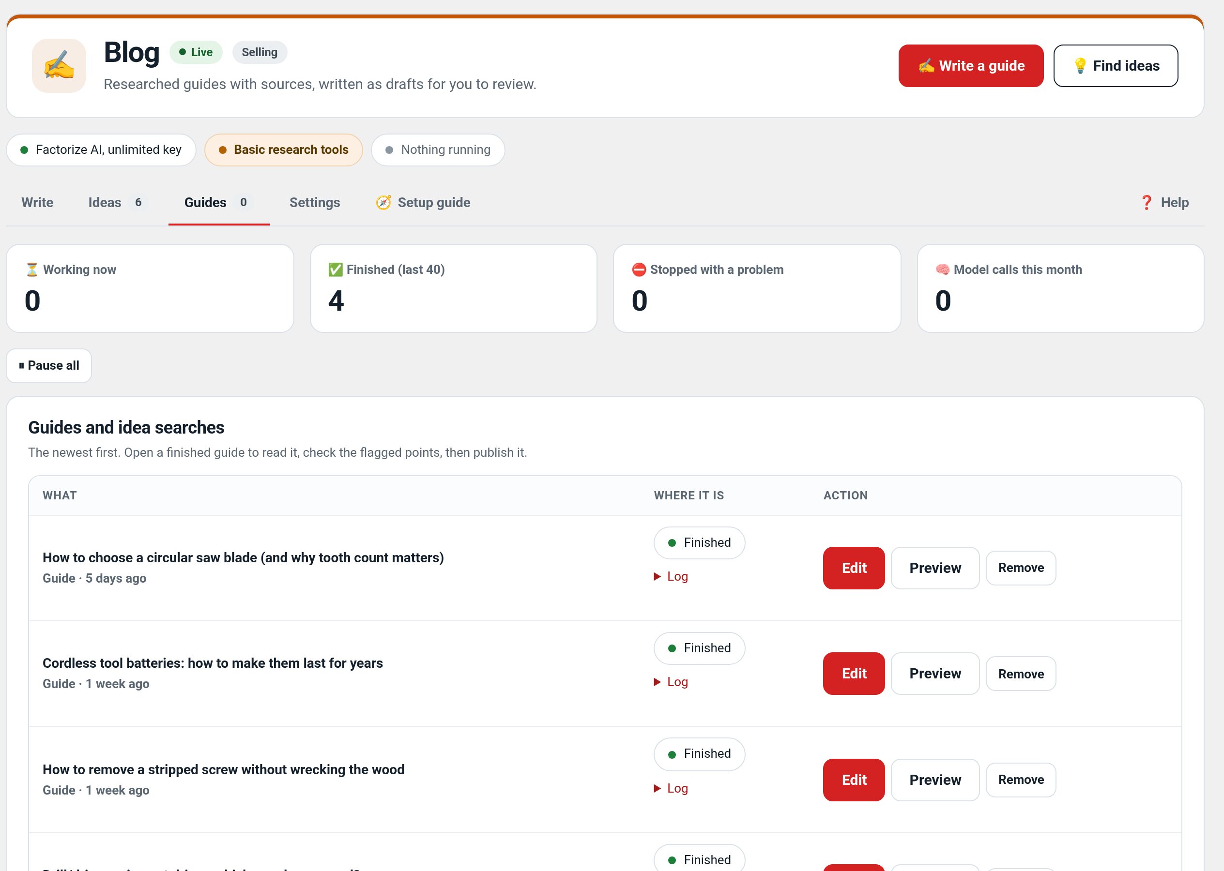The width and height of the screenshot is (1224, 871).
Task: Click the Stopped with a problem card
Action: (757, 288)
